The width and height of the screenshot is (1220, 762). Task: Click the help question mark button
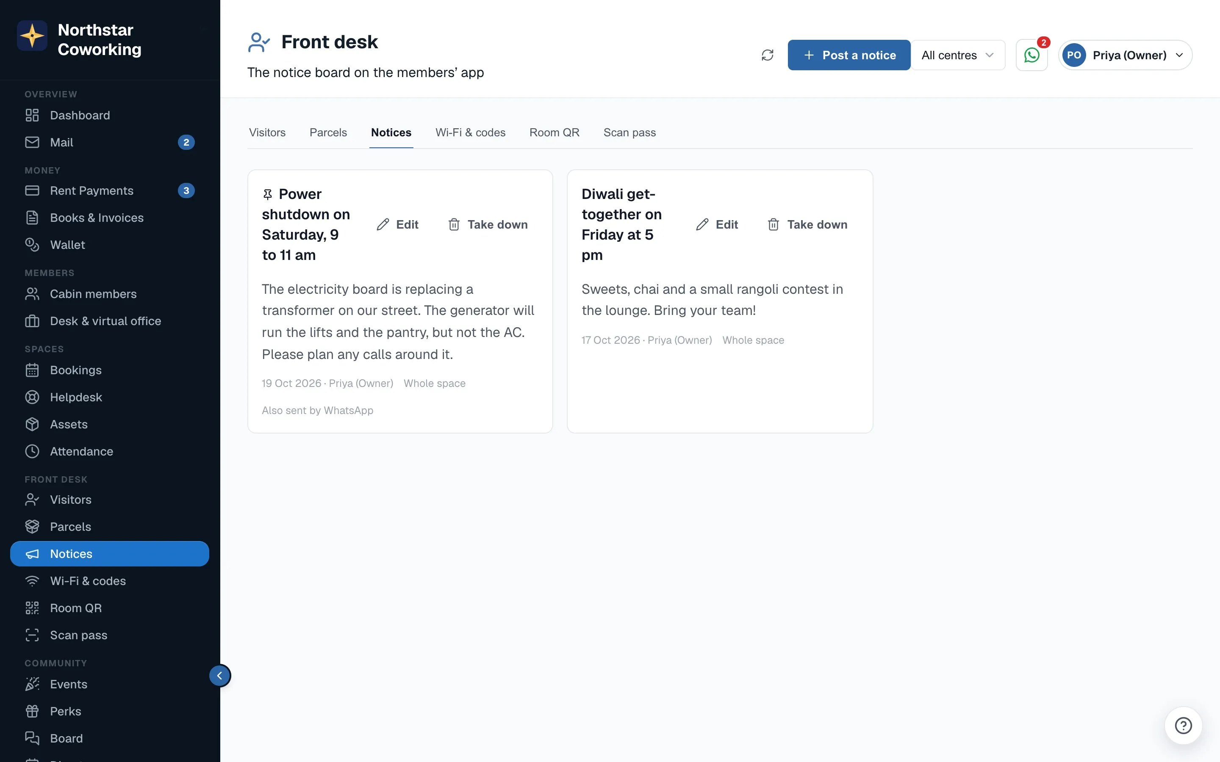click(1183, 726)
